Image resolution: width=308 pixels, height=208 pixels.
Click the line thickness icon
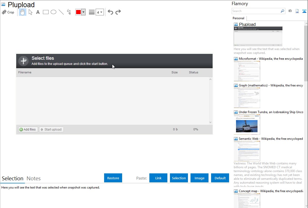coord(92,12)
